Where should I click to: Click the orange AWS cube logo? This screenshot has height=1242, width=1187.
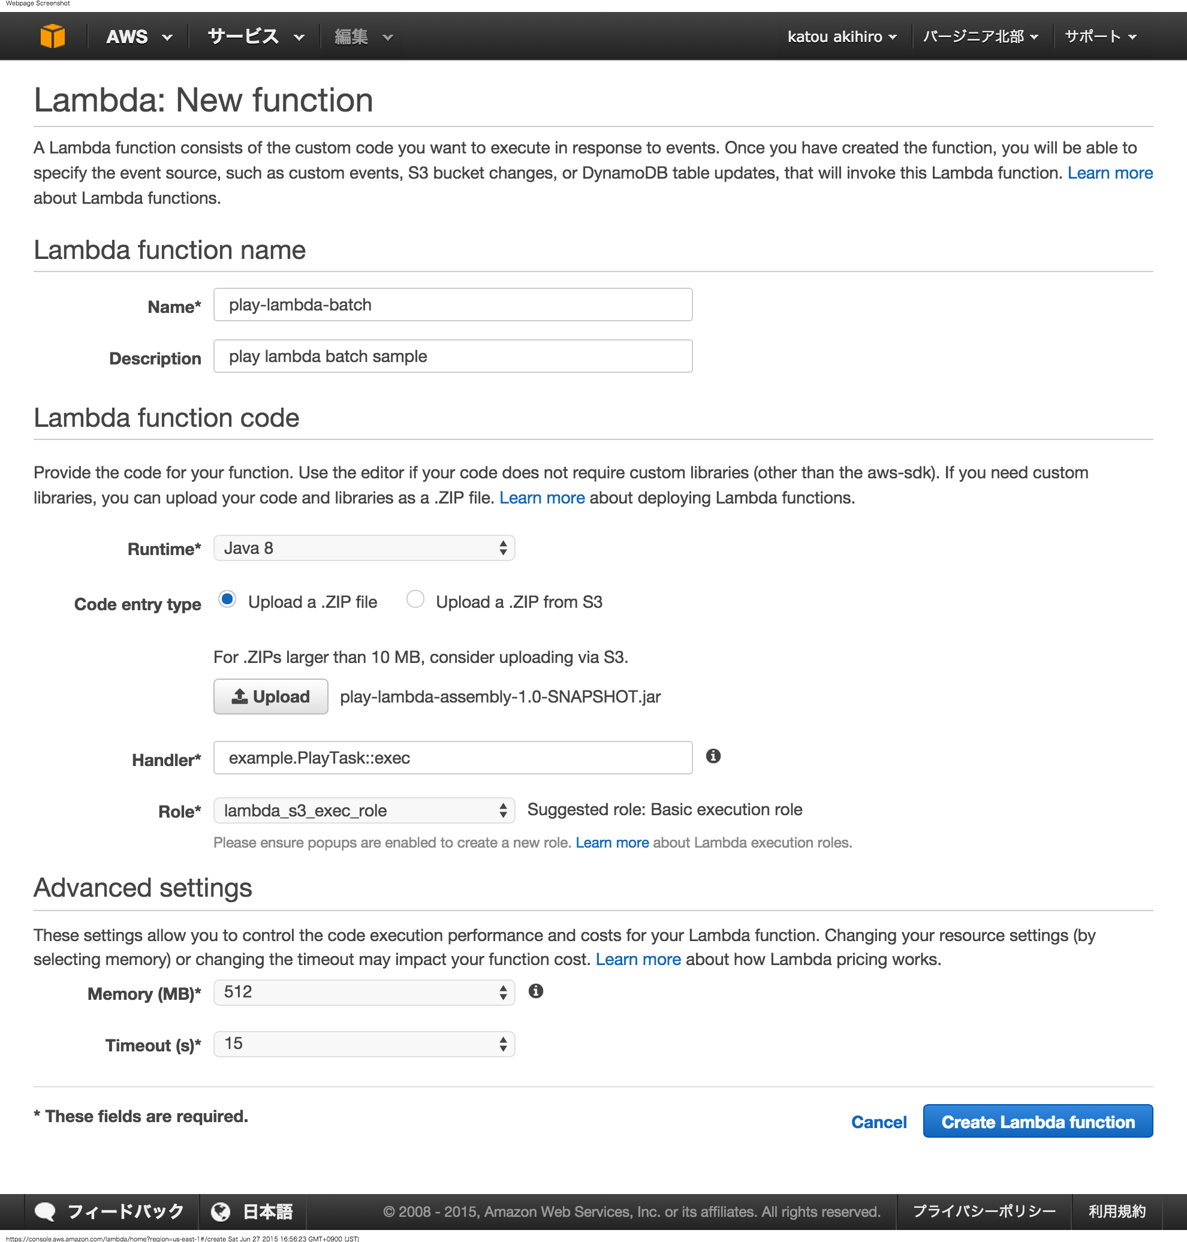(x=53, y=36)
